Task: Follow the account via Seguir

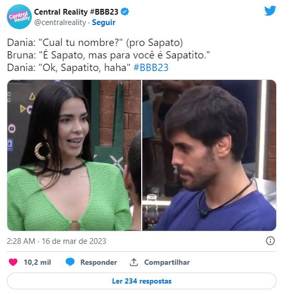Action: point(104,22)
